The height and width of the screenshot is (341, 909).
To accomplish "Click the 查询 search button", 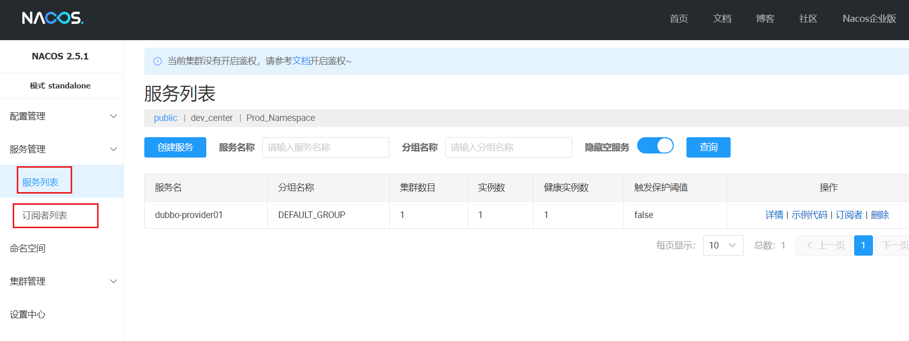I will (708, 147).
